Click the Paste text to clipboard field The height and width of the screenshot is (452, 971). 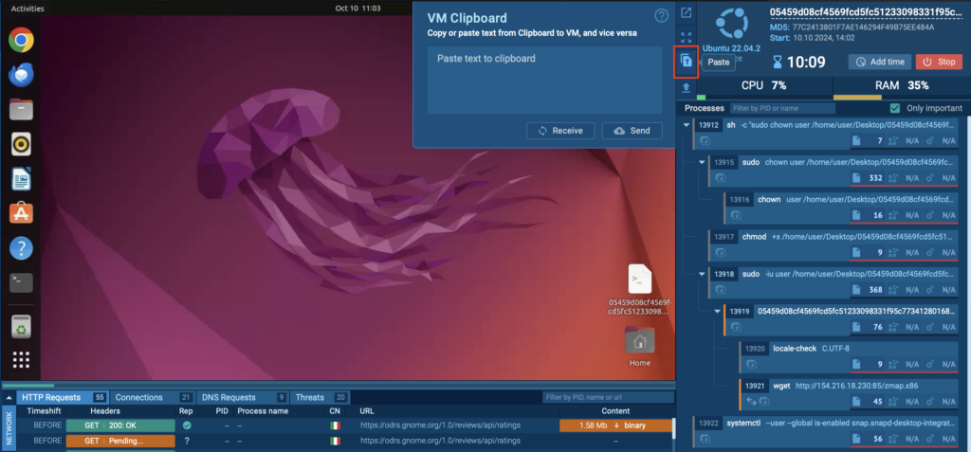pyautogui.click(x=544, y=80)
